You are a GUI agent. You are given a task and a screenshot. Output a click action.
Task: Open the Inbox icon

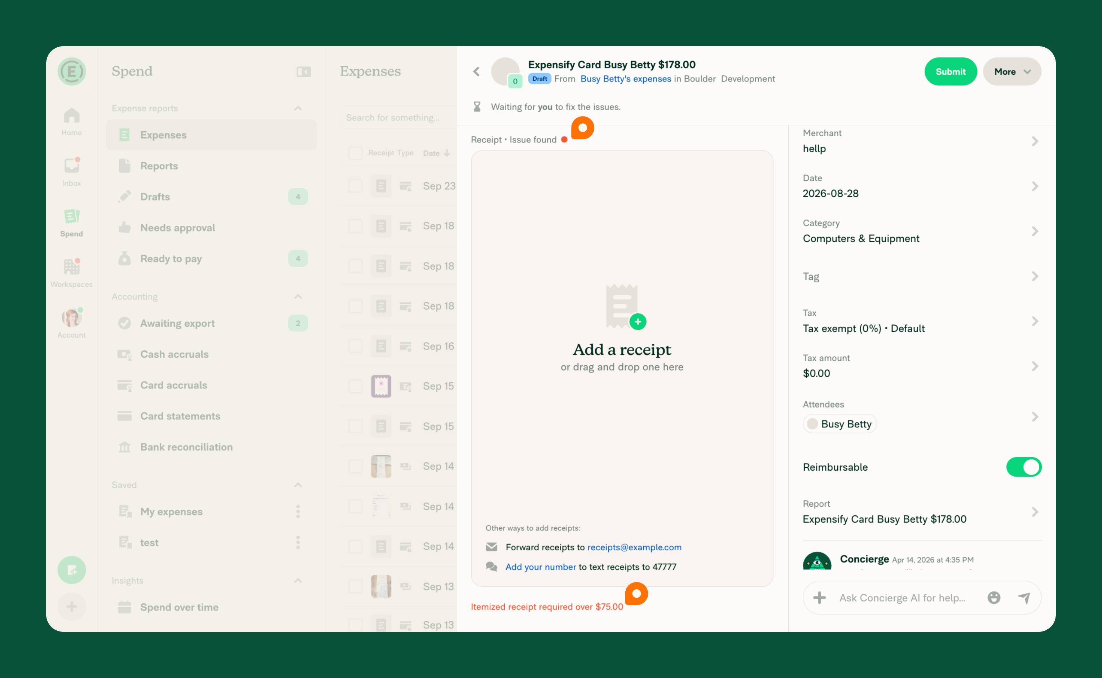click(x=72, y=172)
